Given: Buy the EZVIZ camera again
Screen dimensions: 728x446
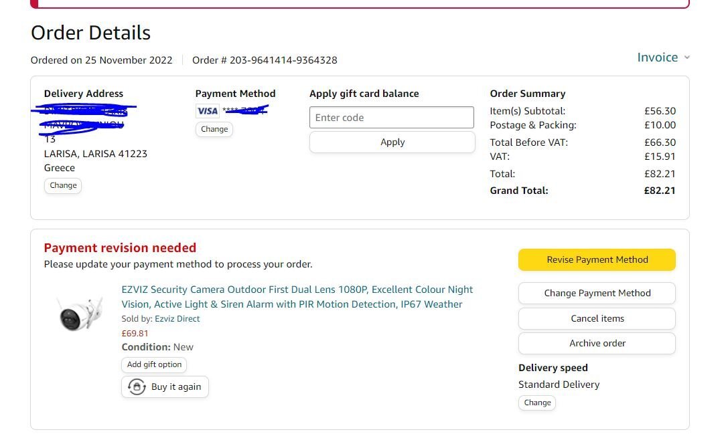Looking at the screenshot, I should tap(165, 386).
